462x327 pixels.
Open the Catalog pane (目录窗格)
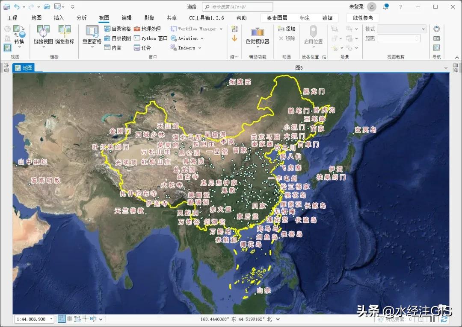click(x=120, y=29)
